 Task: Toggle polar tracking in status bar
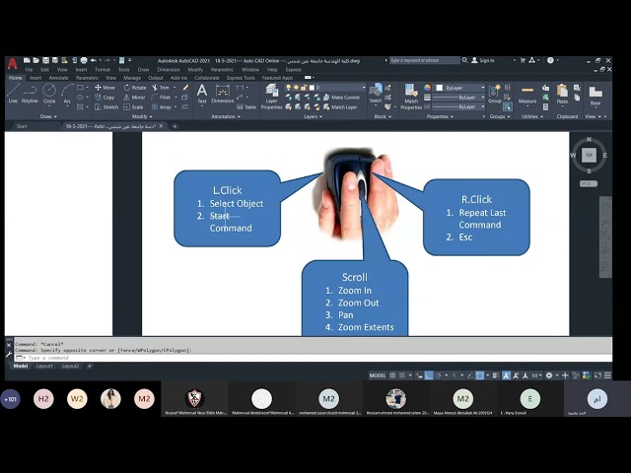click(x=438, y=375)
